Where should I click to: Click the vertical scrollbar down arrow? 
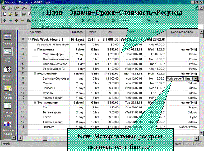201,133
